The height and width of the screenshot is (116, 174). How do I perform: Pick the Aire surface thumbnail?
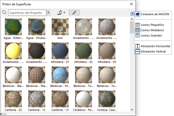[60, 27]
